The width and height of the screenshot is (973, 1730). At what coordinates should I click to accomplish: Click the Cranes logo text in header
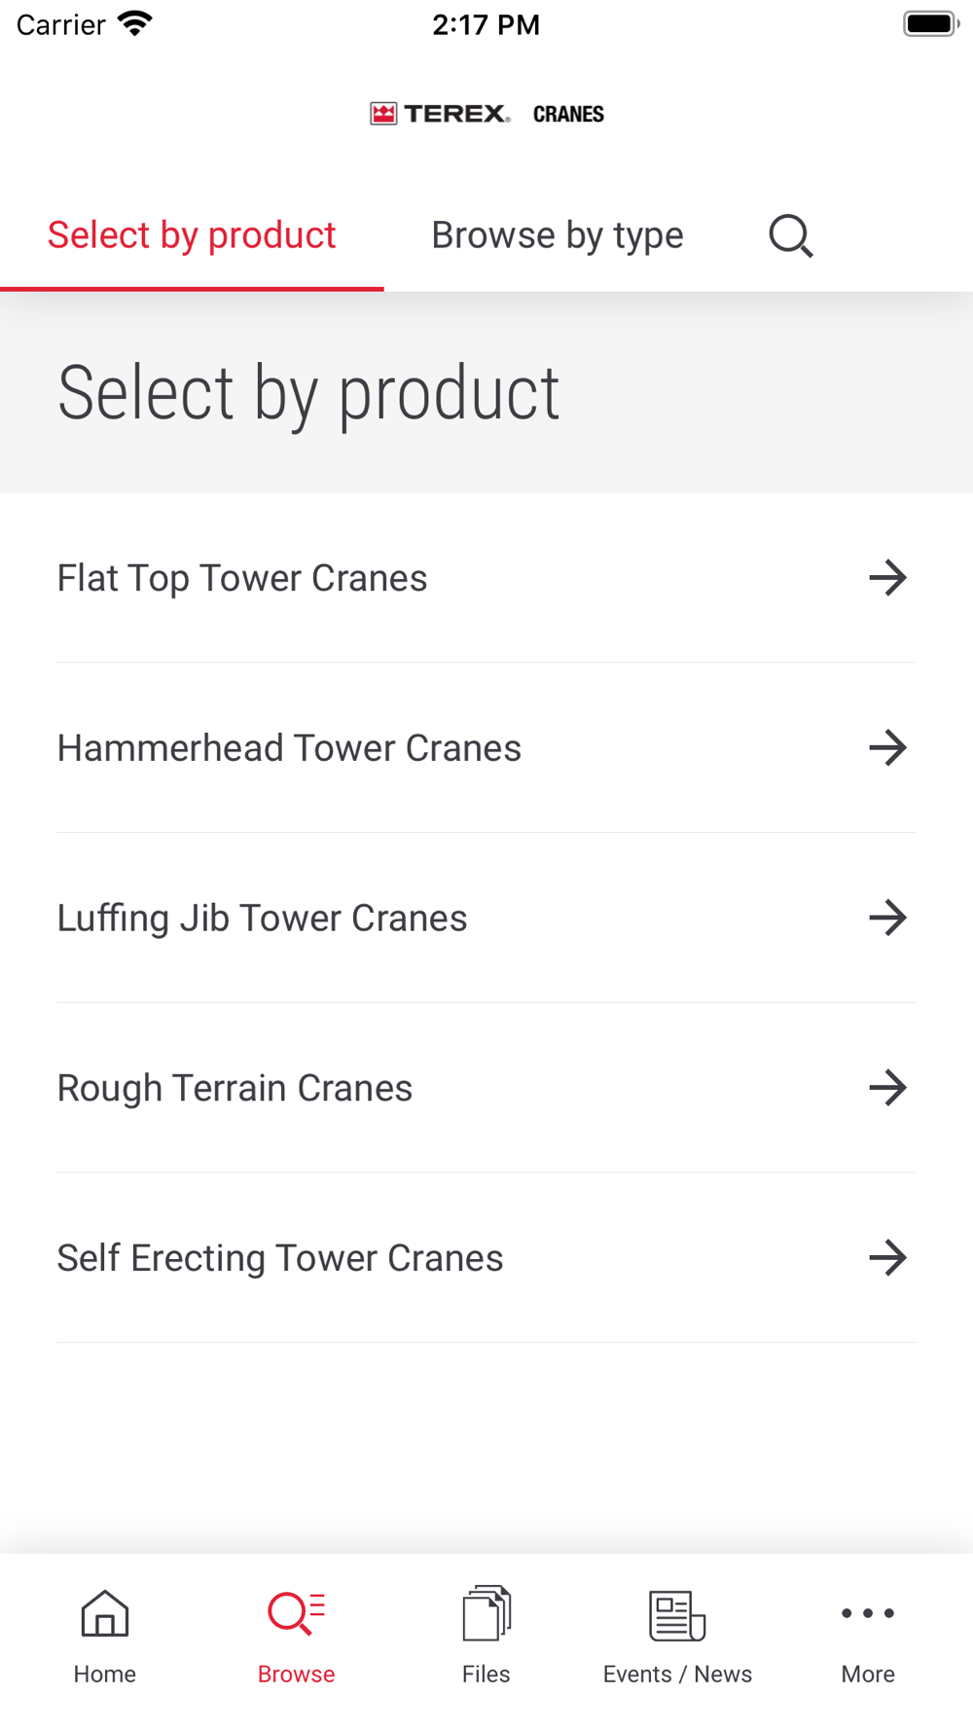click(568, 114)
